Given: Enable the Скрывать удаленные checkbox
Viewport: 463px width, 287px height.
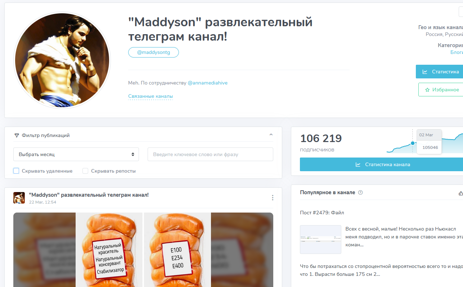Looking at the screenshot, I should pos(16,171).
